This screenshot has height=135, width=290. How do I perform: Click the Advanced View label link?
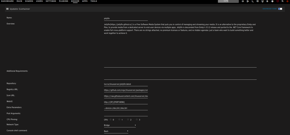point(269,9)
